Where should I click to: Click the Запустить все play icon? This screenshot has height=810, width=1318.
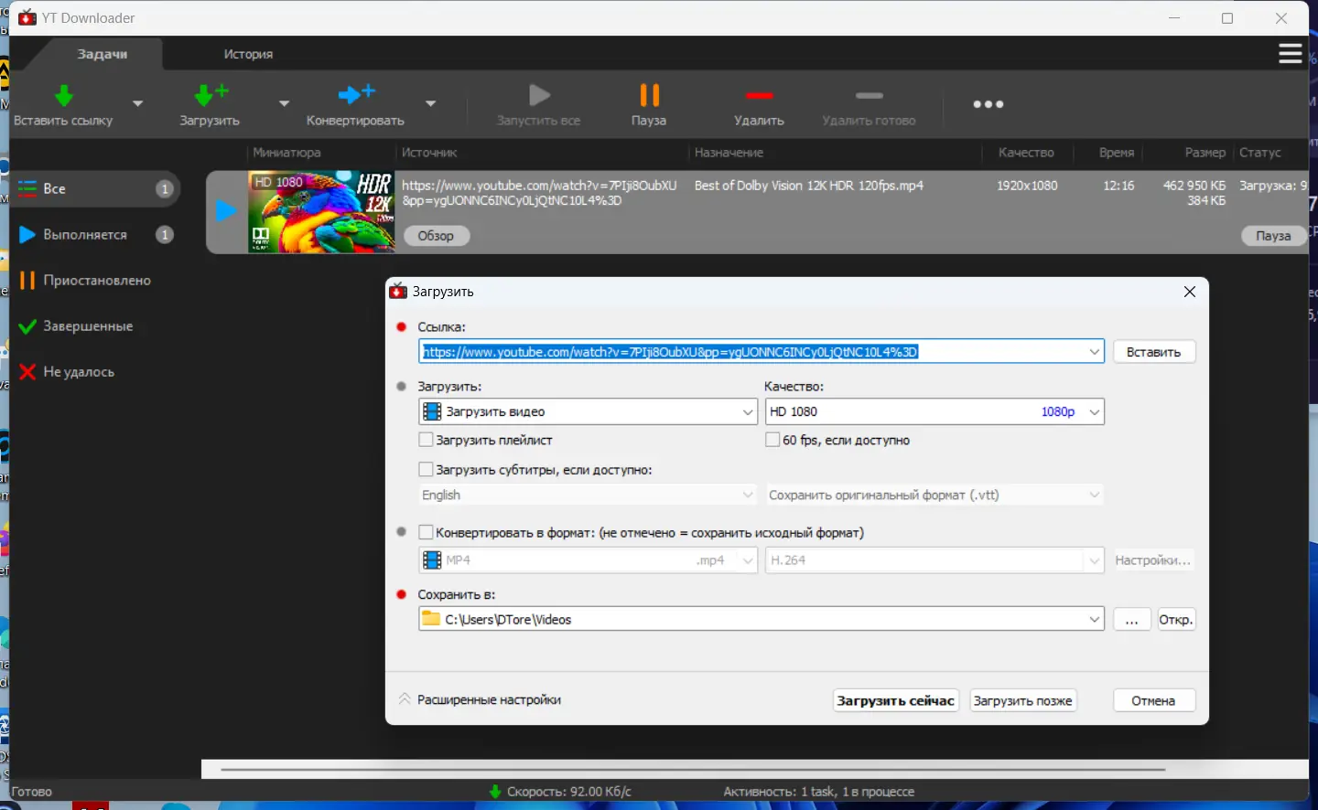coord(539,95)
